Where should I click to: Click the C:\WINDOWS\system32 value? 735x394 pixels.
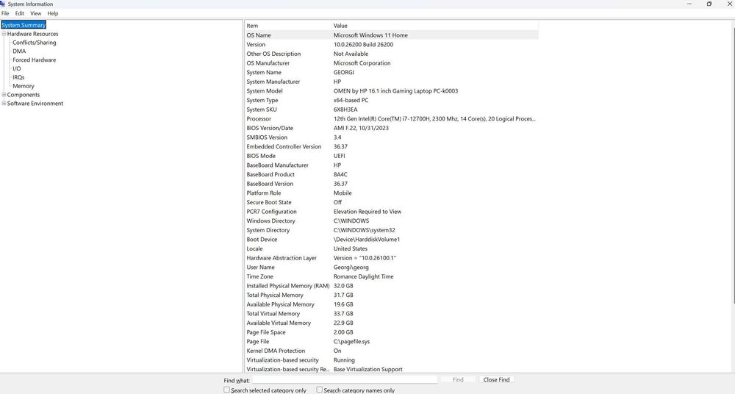365,230
